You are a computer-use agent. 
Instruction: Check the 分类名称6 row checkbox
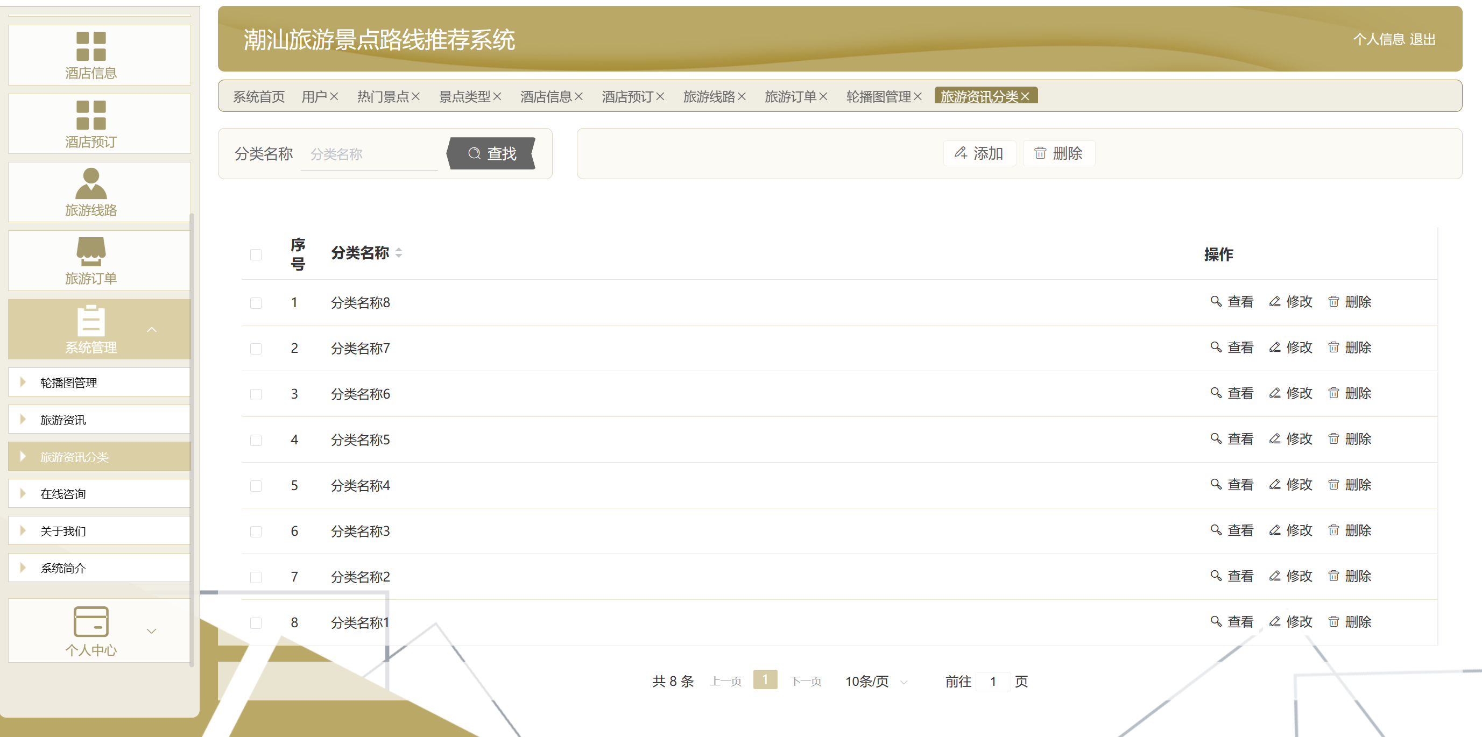pos(256,394)
